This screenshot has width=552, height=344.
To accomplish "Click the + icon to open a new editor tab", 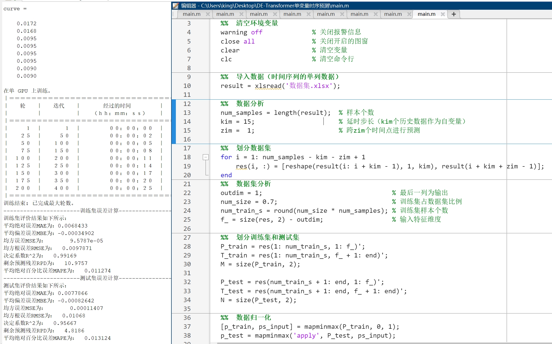I will tap(453, 14).
